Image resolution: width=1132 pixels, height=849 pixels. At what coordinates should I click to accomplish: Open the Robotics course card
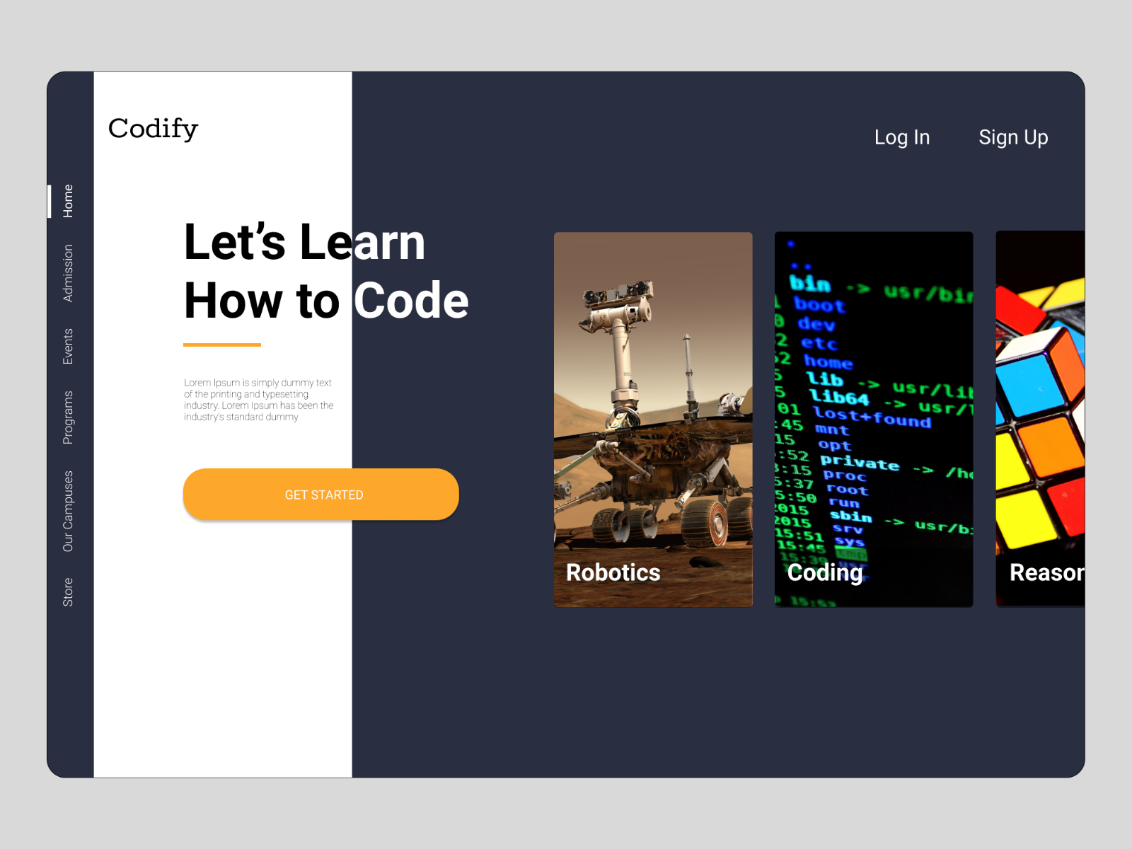[653, 417]
